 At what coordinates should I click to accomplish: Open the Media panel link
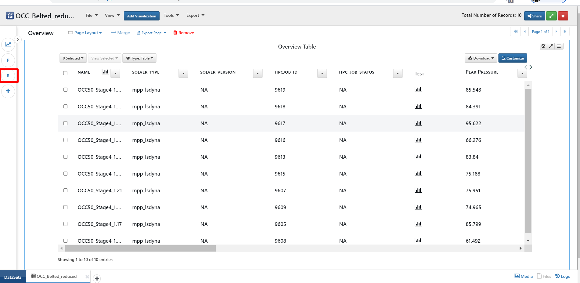tap(523, 276)
